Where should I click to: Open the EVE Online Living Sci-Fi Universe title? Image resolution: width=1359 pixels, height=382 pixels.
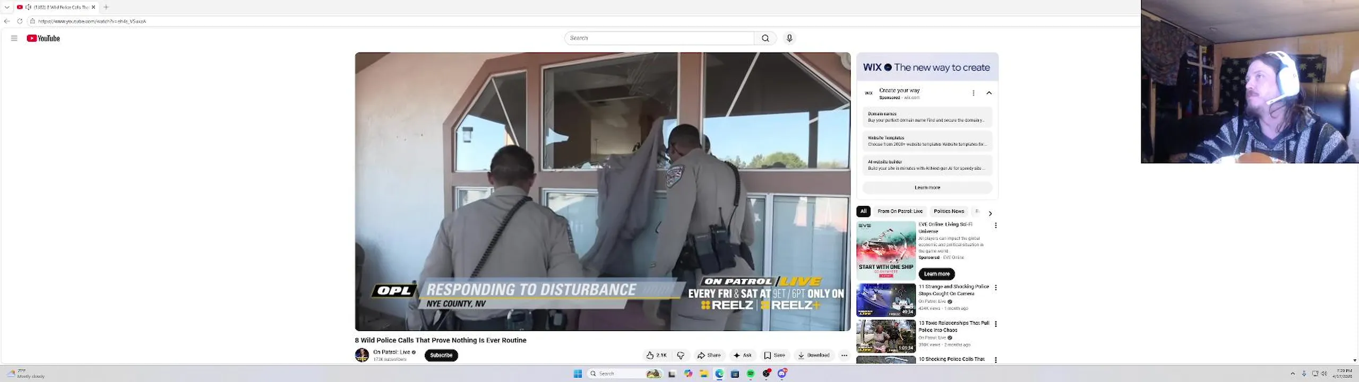point(945,228)
